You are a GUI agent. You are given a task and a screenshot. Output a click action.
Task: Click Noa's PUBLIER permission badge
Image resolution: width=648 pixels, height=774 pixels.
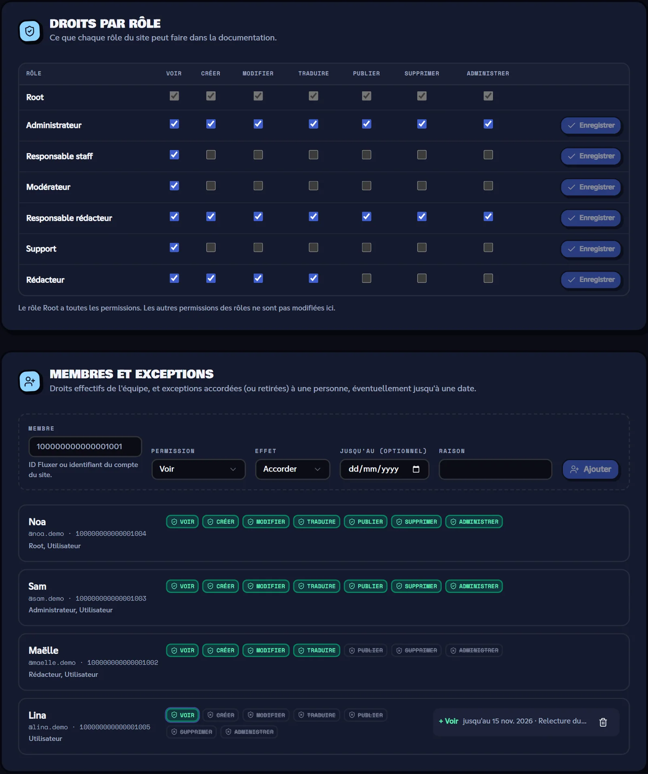pyautogui.click(x=366, y=522)
